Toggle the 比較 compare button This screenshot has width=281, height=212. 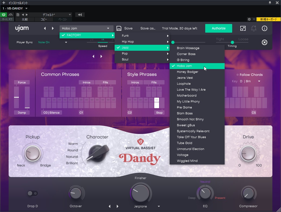(25, 19)
